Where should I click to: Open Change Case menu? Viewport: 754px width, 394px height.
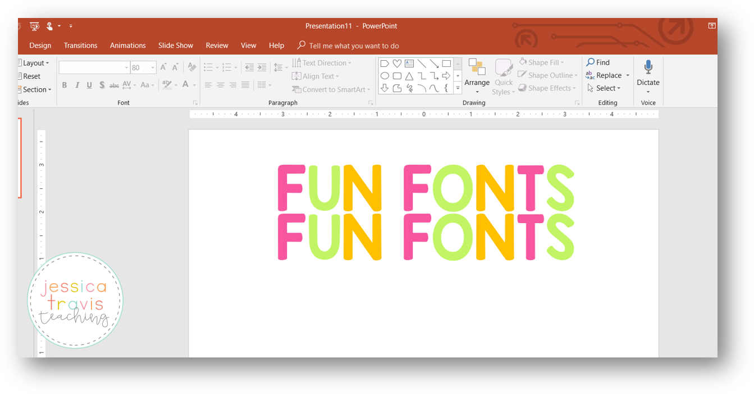147,85
